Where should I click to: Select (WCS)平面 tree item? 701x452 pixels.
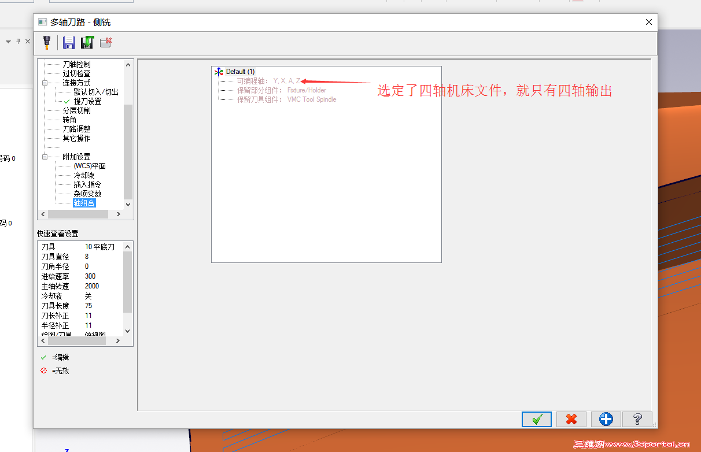(x=90, y=166)
